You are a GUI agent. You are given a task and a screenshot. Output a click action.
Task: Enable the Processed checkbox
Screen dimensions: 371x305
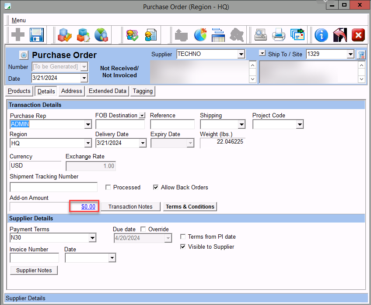coord(108,187)
